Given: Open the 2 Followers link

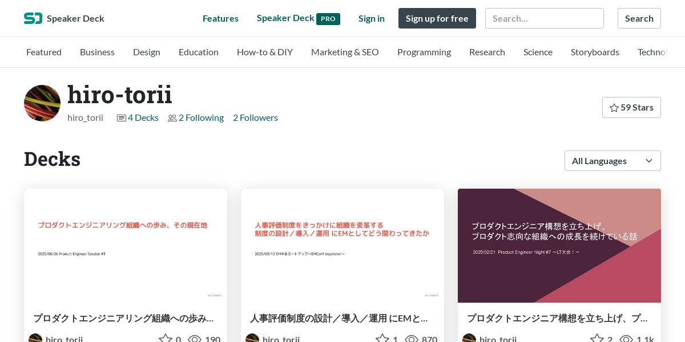Looking at the screenshot, I should point(255,117).
